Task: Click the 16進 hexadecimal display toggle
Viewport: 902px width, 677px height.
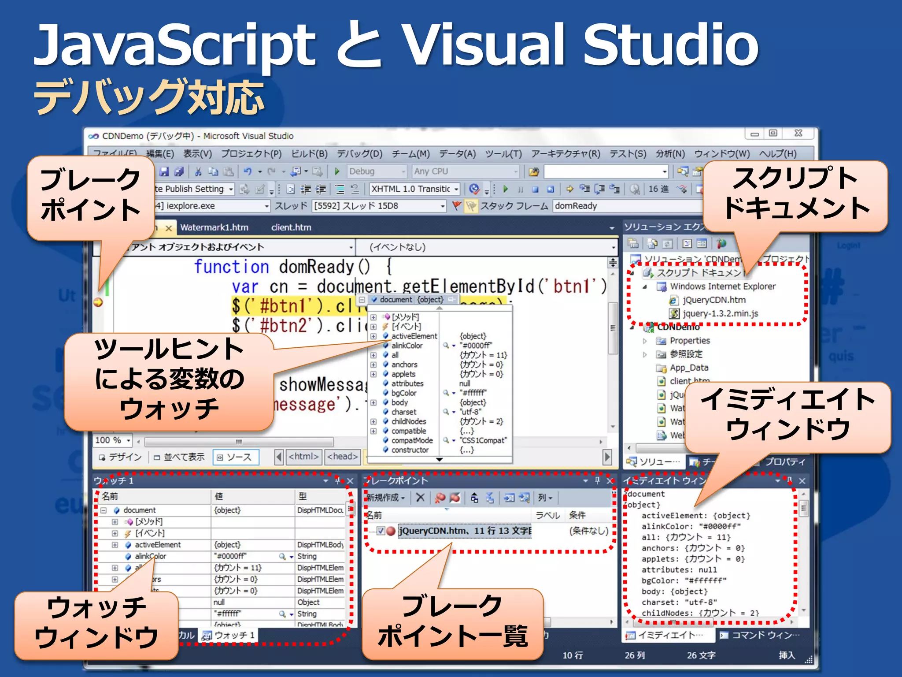Action: coord(658,189)
